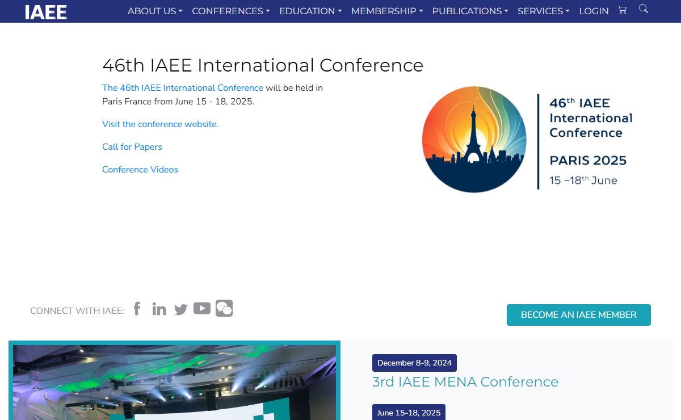Click the search magnifier icon

pos(643,9)
